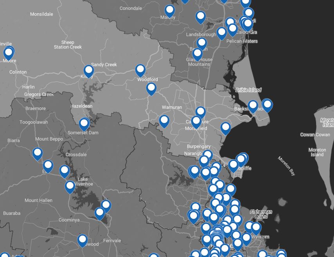Select the Fisherman Island label
Image resolution: width=334 pixels, height=257 pixels.
click(261, 214)
